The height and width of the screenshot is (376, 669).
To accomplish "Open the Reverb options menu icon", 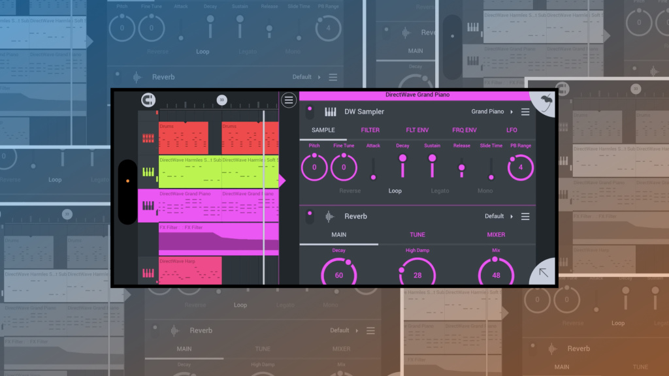I will click(x=525, y=217).
